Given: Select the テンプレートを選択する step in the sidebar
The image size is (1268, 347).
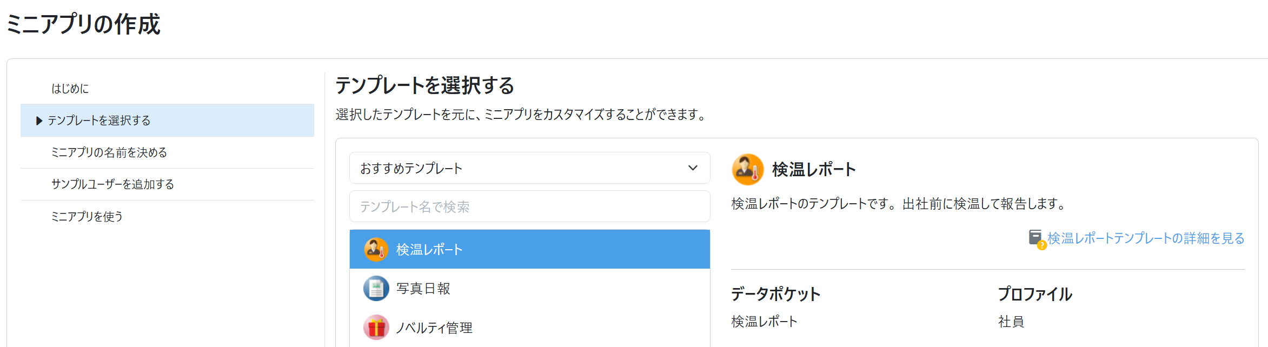Looking at the screenshot, I should click(99, 121).
